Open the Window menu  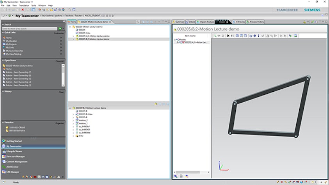pyautogui.click(x=42, y=5)
